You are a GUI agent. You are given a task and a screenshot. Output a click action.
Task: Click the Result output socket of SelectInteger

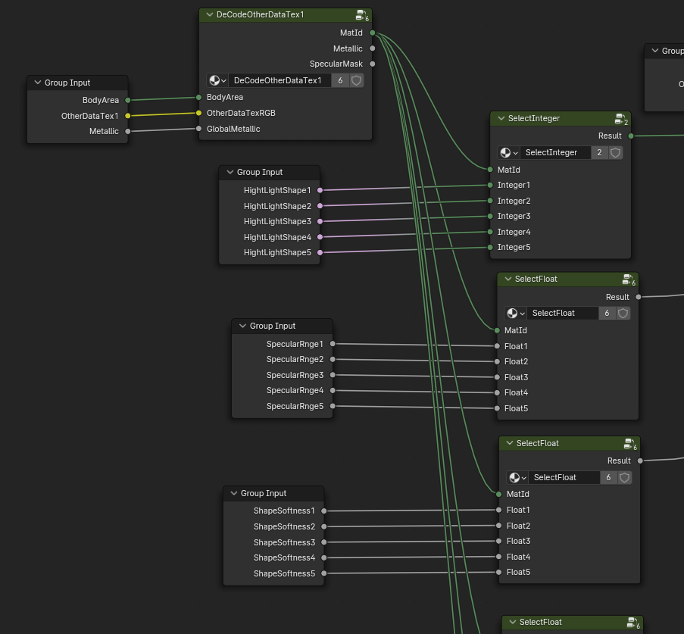[630, 136]
